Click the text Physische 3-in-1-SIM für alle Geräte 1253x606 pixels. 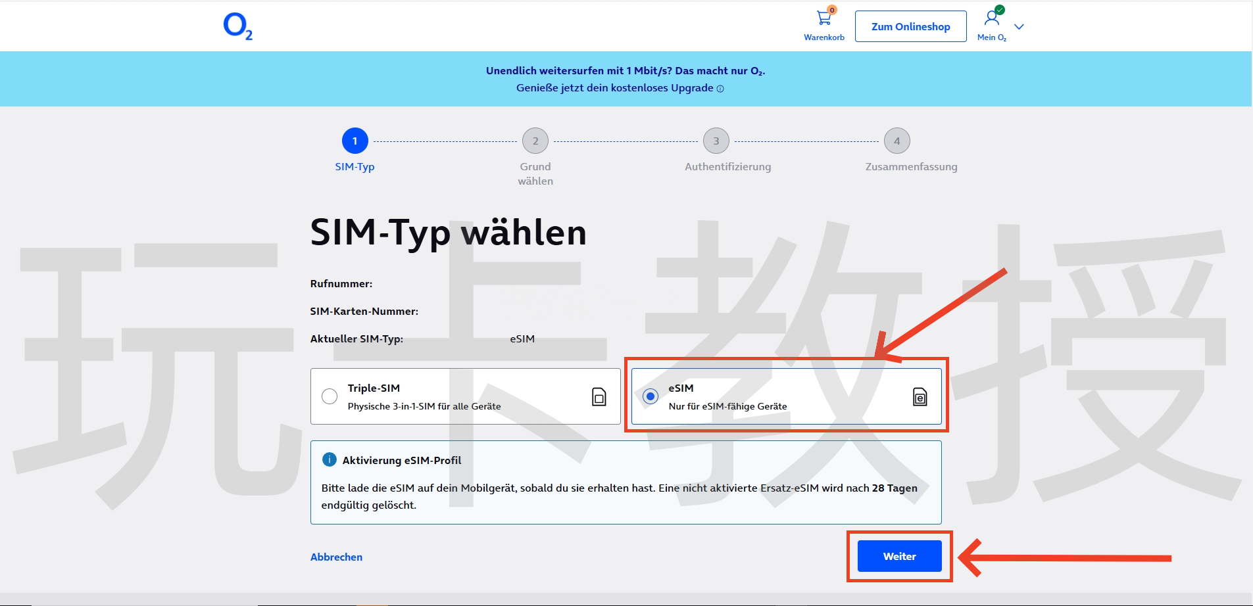424,406
